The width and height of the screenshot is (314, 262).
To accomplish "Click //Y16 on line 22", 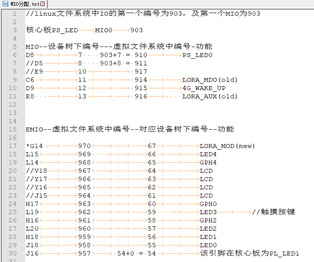I will (x=37, y=187).
